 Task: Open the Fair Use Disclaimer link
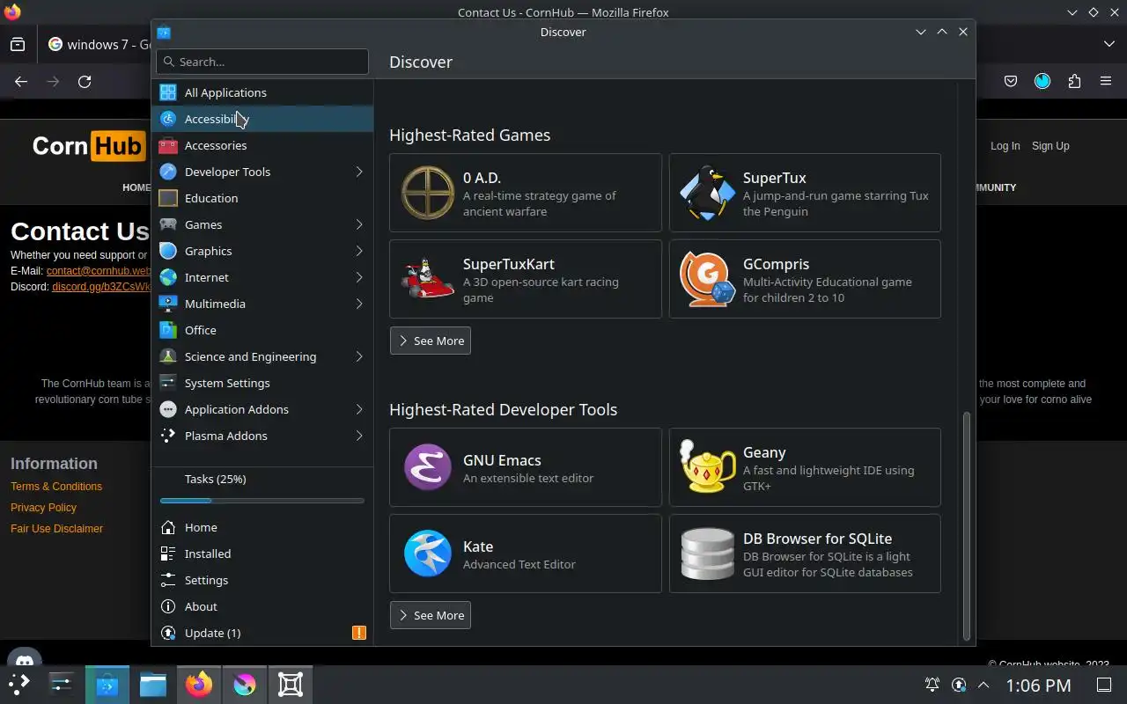point(56,529)
